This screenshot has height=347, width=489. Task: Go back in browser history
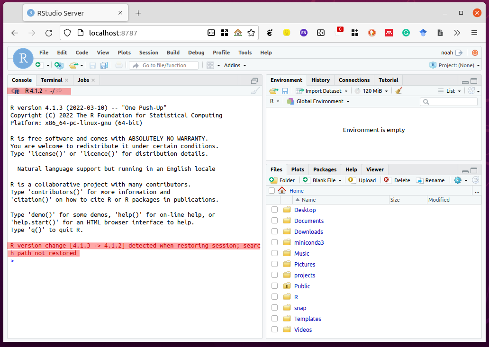tap(15, 33)
